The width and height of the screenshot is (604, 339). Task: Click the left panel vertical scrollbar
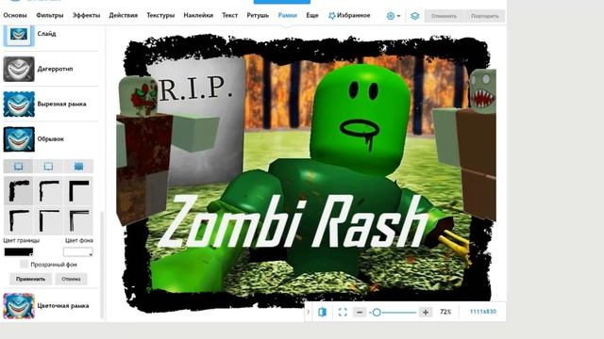[102, 265]
